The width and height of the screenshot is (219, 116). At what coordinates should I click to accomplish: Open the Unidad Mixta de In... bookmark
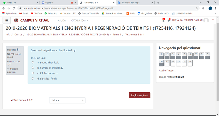182,13
